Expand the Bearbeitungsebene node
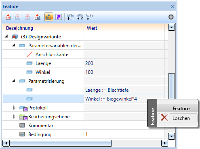Screen dimensions: 200x149 pos(14,117)
